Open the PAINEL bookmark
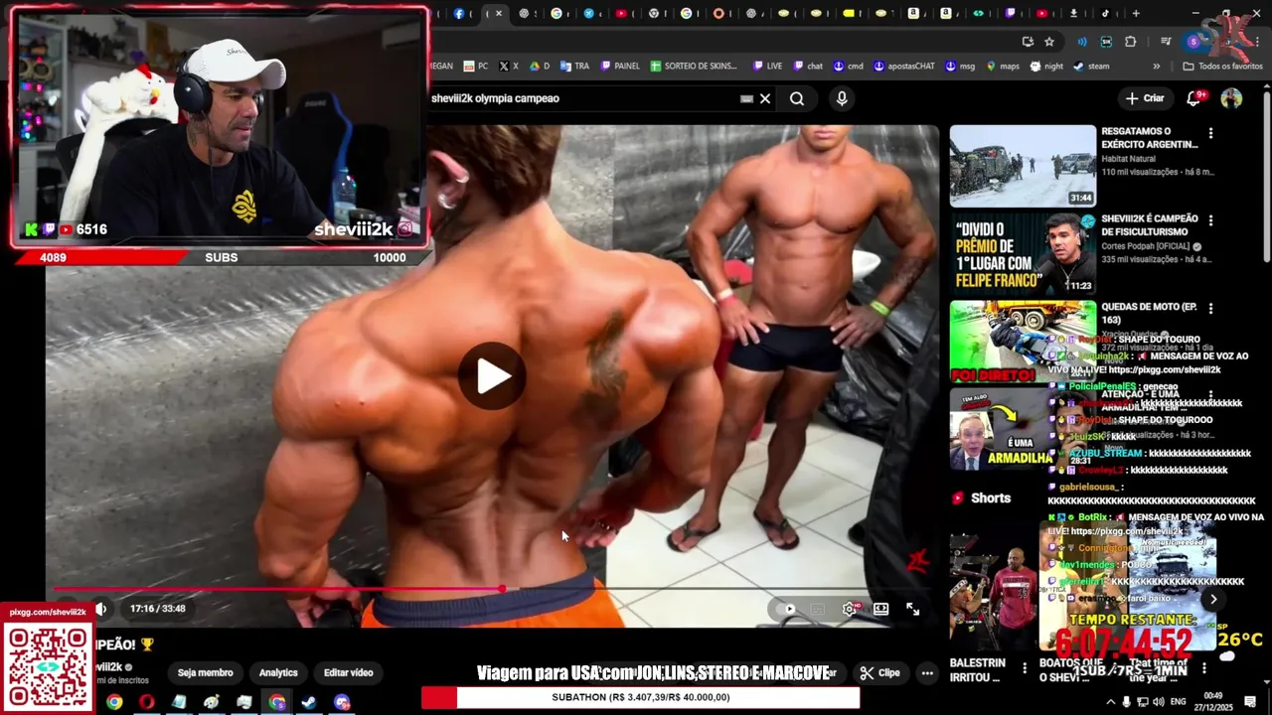Screen dimensions: 1272x715 619,67
